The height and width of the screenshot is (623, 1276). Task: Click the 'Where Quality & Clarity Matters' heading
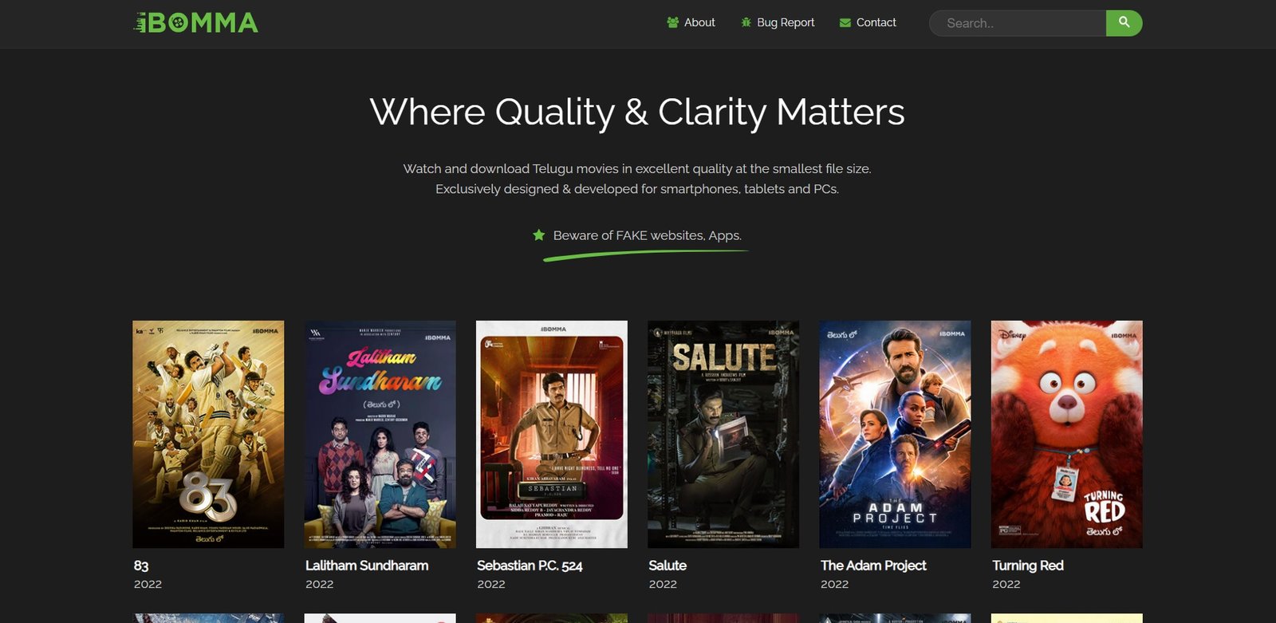(637, 112)
